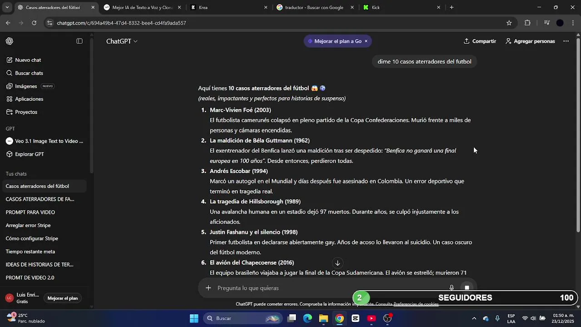The width and height of the screenshot is (581, 327).
Task: Open Microsoft Edge from taskbar
Action: point(308,318)
